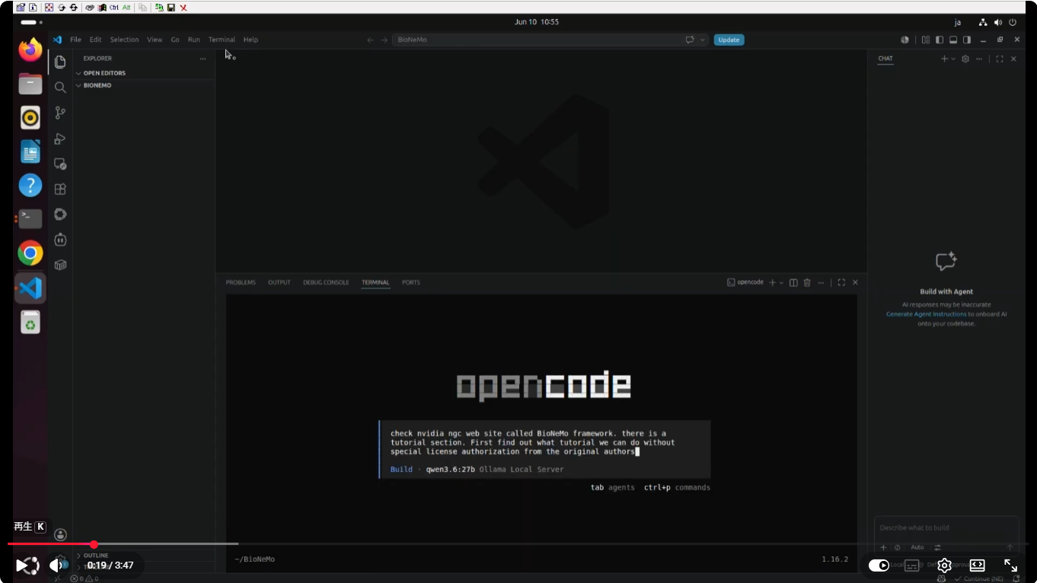Toggle bottom Panel visibility
The height and width of the screenshot is (583, 1037).
953,40
